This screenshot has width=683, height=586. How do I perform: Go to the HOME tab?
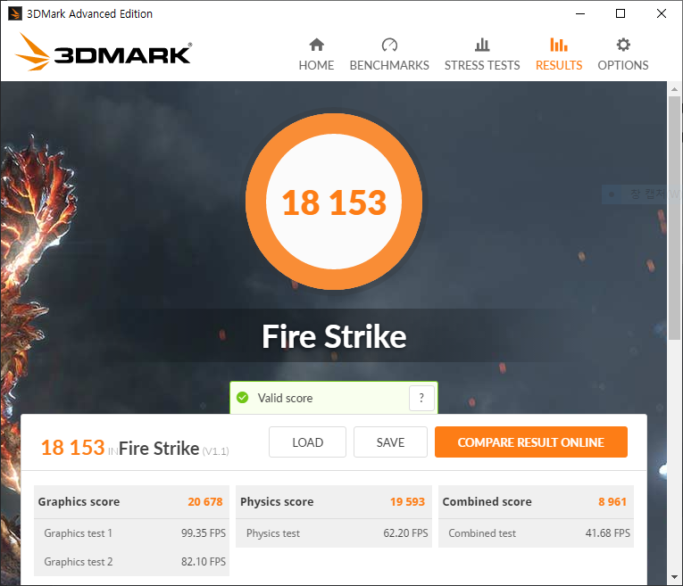316,65
